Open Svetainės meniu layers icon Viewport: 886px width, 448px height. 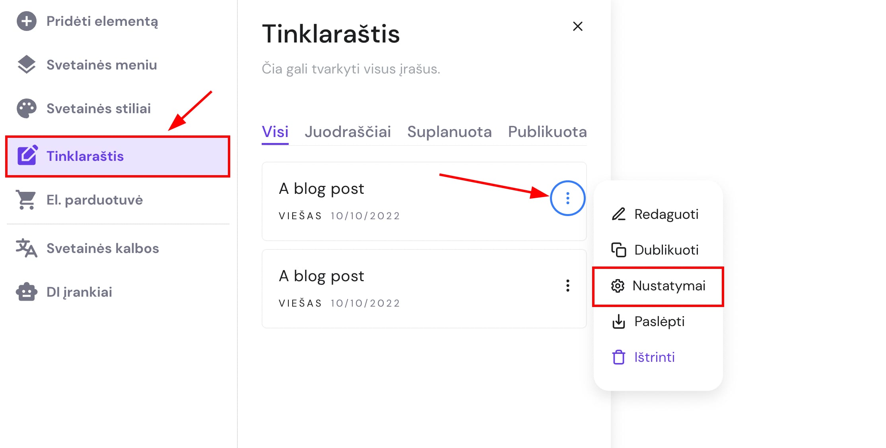pos(27,65)
